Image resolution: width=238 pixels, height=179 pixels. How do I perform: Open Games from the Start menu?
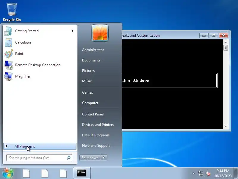(87, 92)
